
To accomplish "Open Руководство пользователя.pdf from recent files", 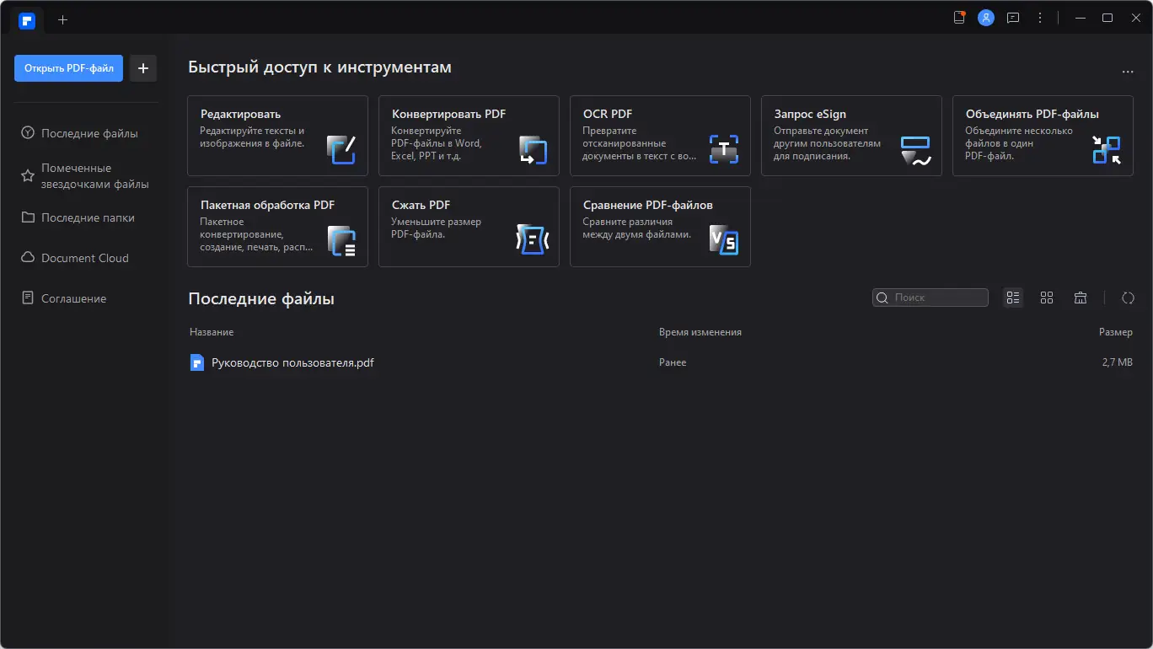I will [292, 363].
